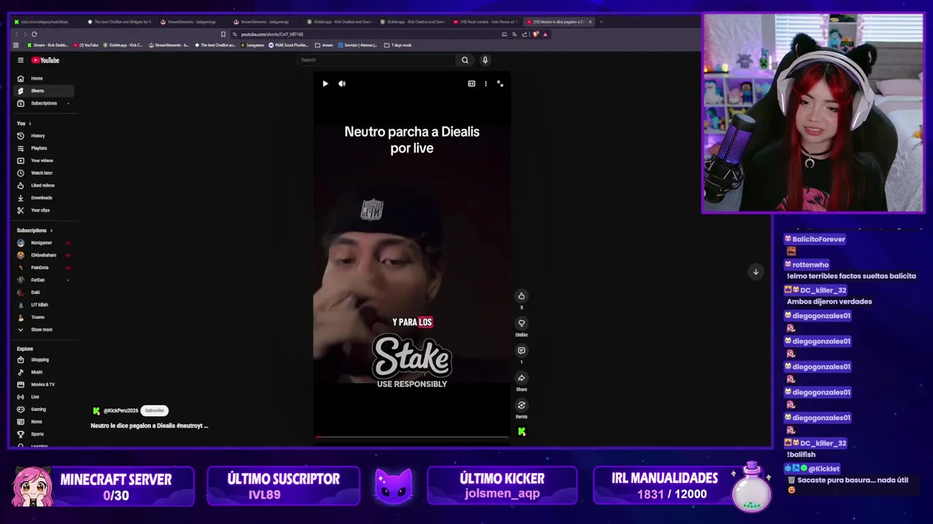Open Home in the YouTube sidebar
933x524 pixels.
tap(43, 79)
